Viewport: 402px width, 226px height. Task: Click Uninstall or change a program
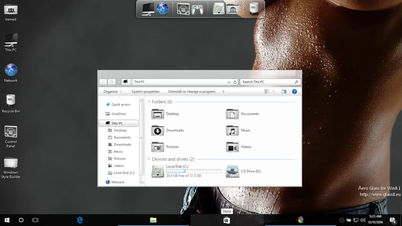click(192, 91)
